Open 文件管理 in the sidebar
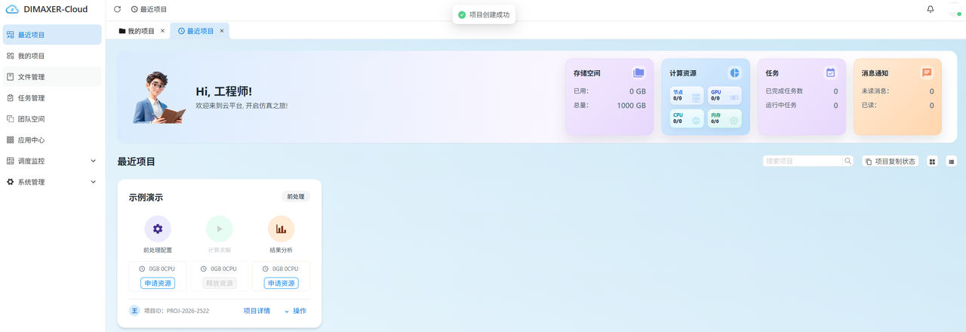The width and height of the screenshot is (966, 332). coord(52,76)
